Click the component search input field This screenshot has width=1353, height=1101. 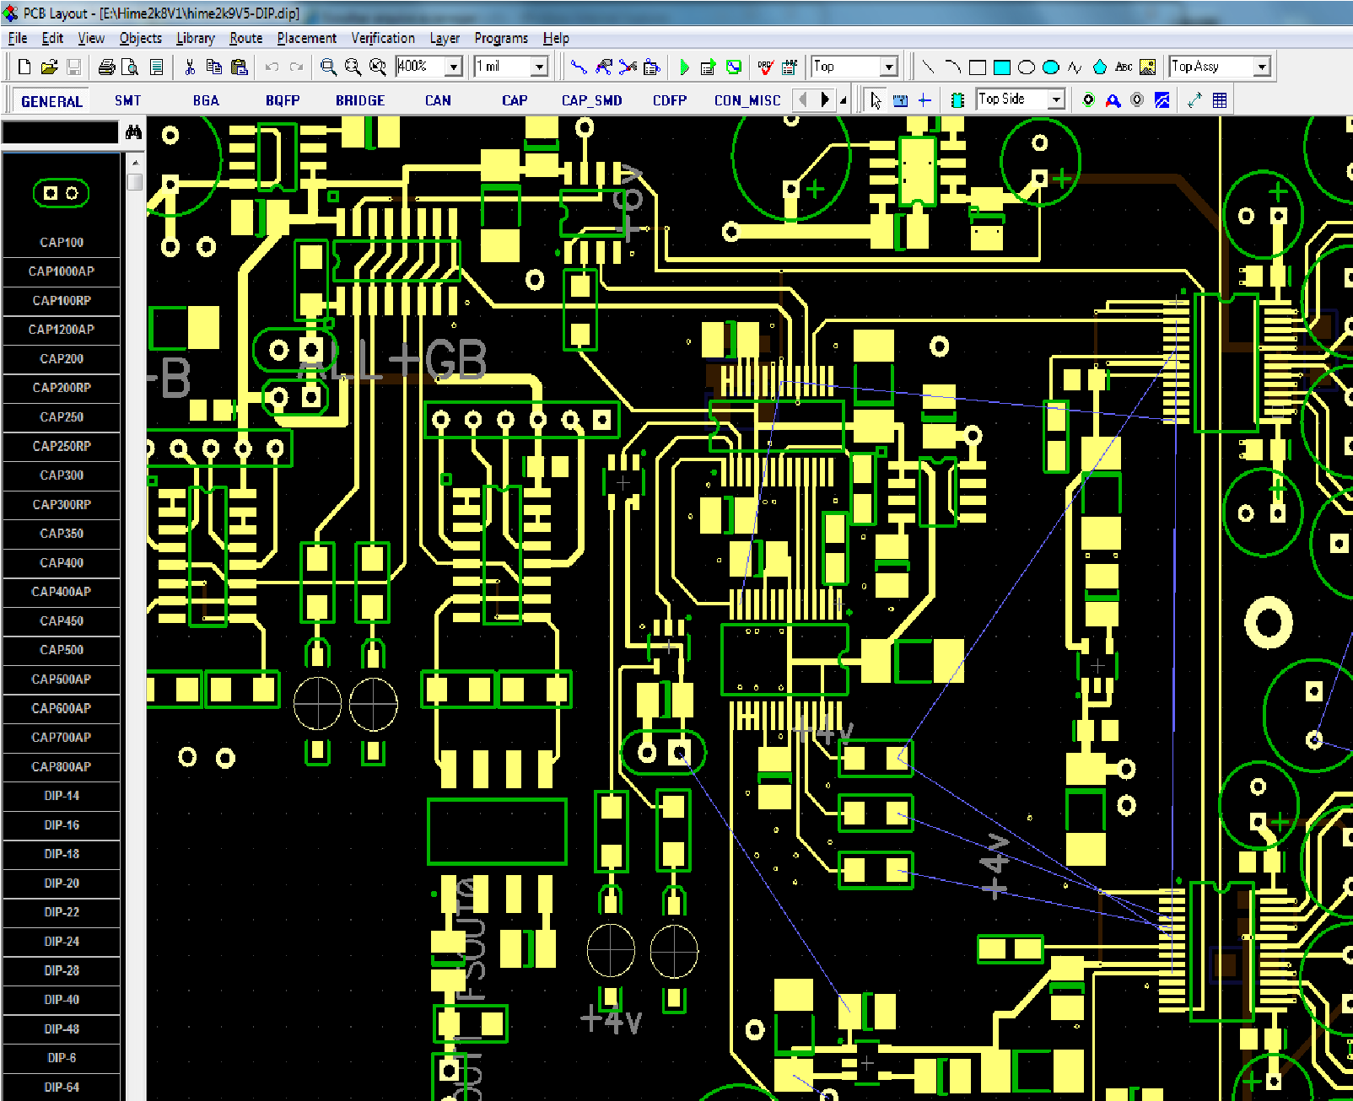pyautogui.click(x=60, y=132)
